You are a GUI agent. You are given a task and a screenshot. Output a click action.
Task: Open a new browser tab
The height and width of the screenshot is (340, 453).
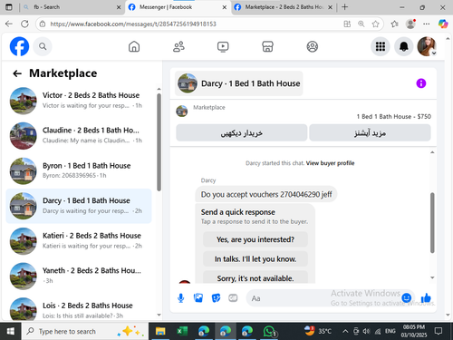(x=344, y=7)
